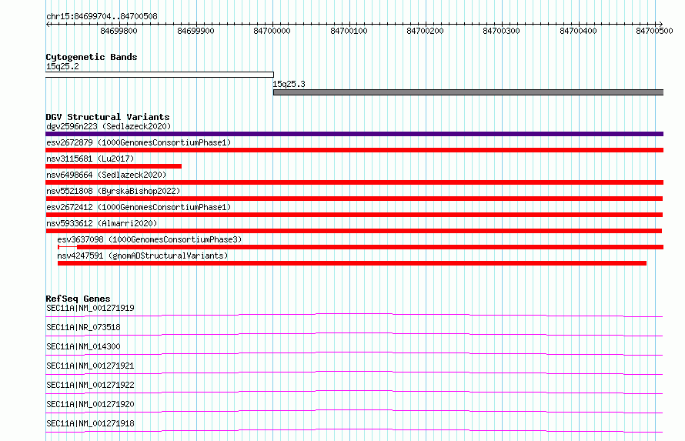
Task: Click the esv3637098 (1000GenomesConsortiumPhase3) label
Action: pos(149,239)
